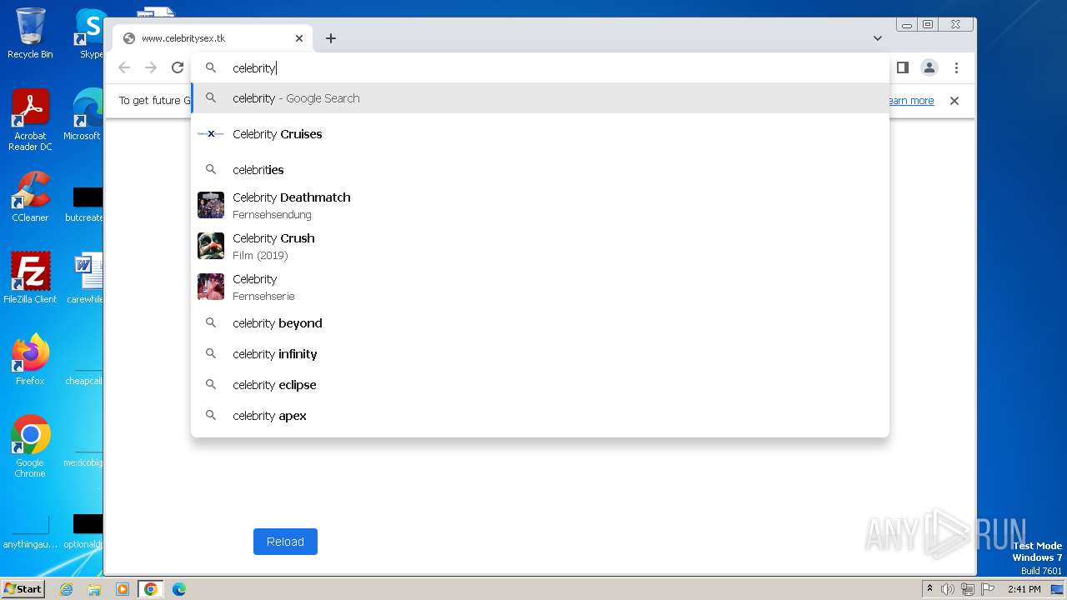
Task: Open the network tray icon
Action: point(968,589)
